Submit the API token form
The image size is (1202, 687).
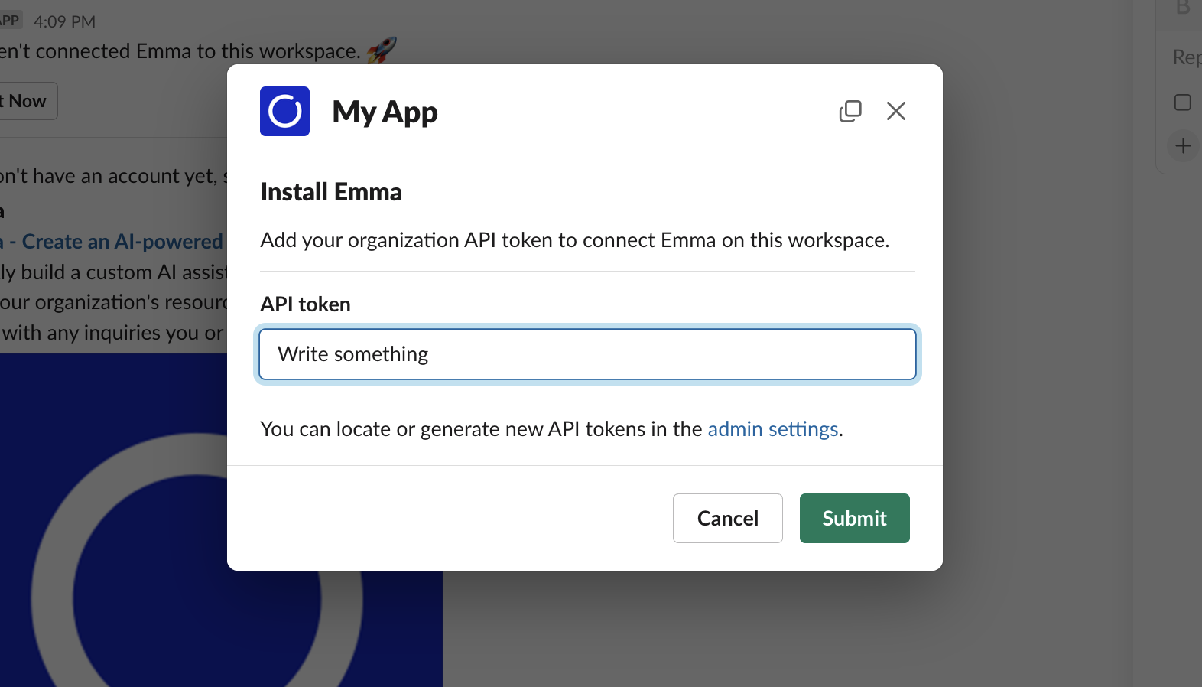(x=854, y=518)
